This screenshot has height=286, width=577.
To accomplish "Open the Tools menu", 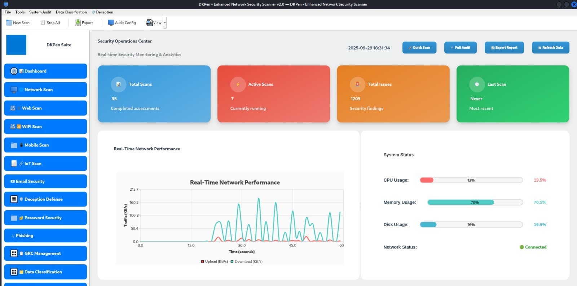I will 20,12.
